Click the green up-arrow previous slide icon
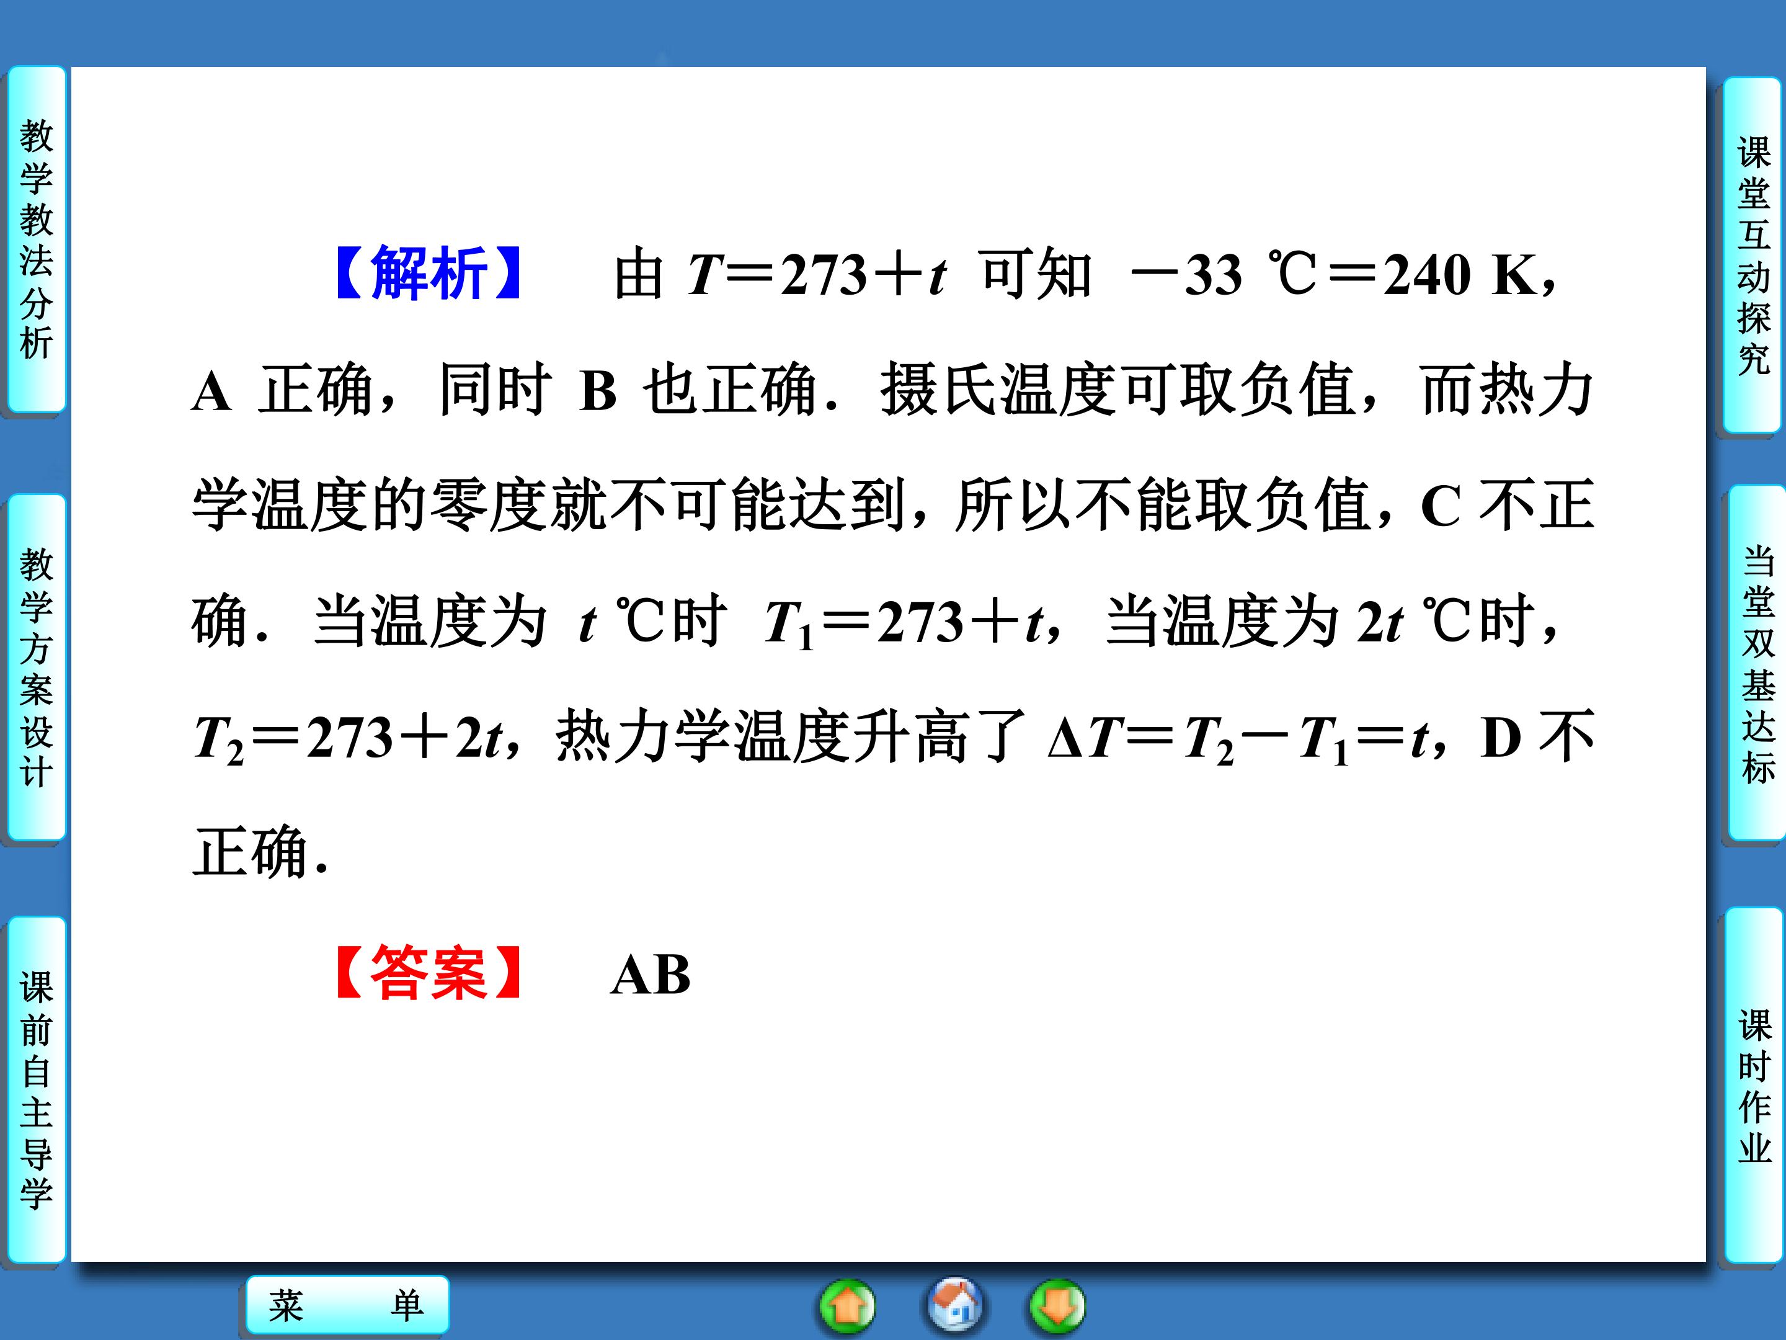This screenshot has height=1340, width=1786. click(847, 1305)
